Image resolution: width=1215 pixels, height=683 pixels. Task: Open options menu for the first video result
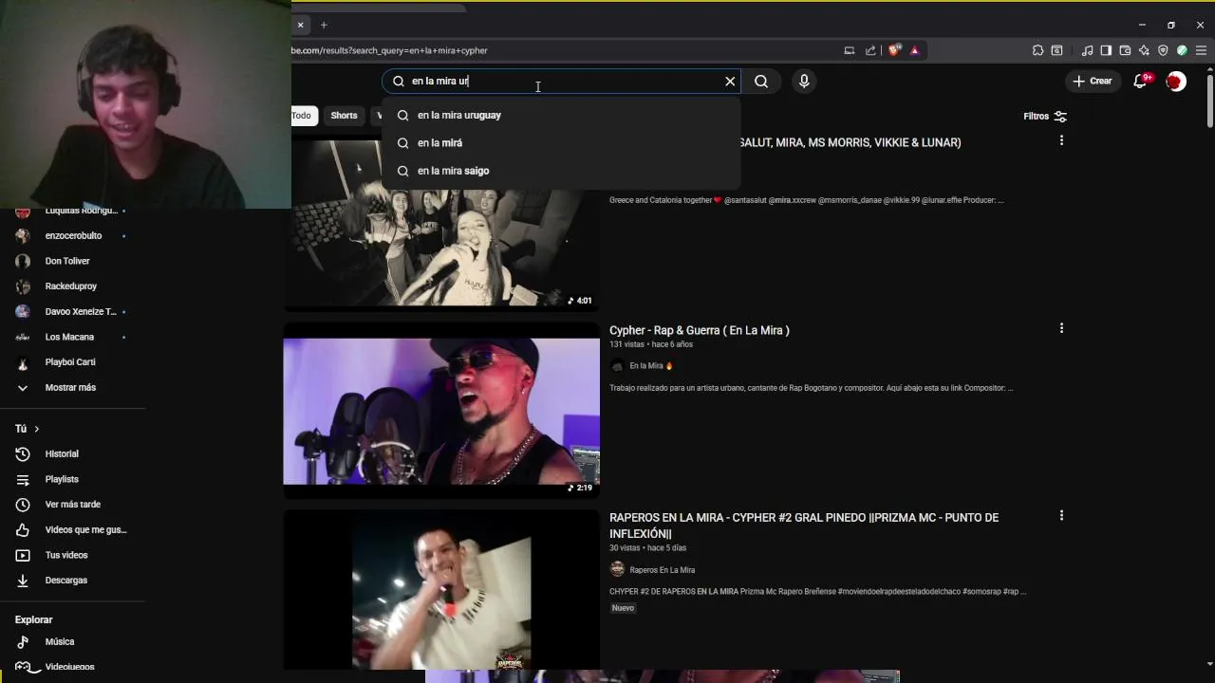point(1061,140)
